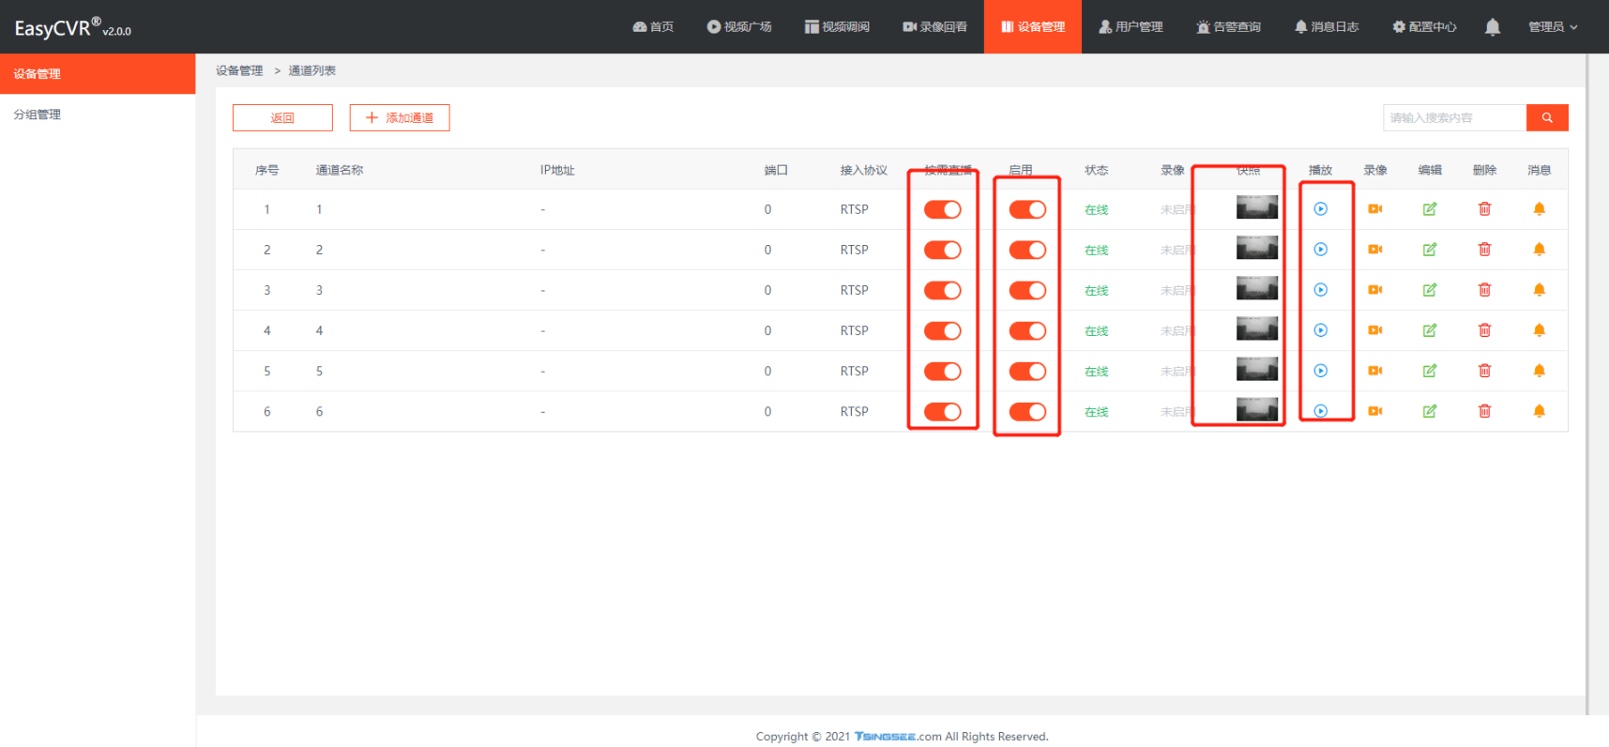Click the 添加通道 button

pos(400,117)
